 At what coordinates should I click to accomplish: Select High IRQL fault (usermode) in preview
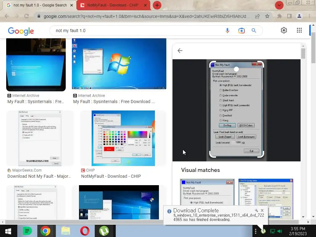[x=235, y=105]
